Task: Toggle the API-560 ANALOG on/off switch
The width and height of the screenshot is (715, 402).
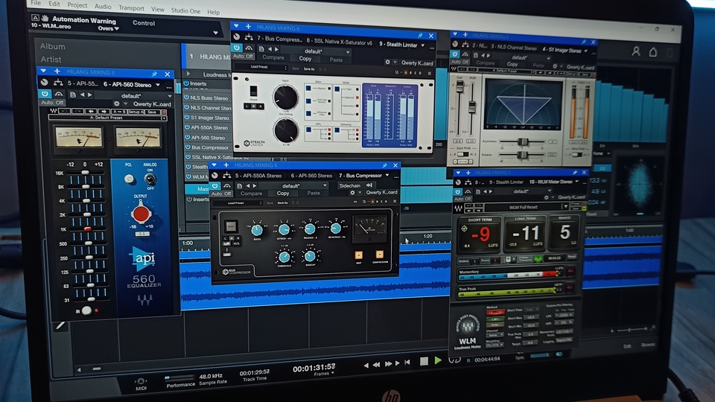Action: pos(151,179)
